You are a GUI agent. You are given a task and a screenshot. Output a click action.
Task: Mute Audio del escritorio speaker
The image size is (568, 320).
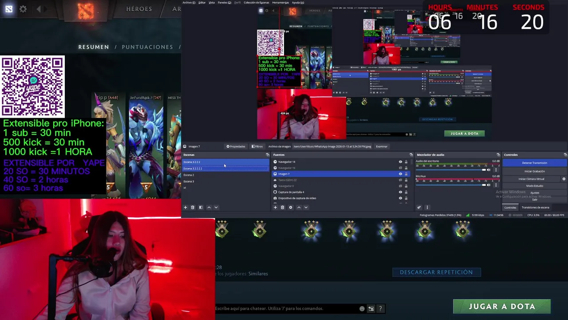pyautogui.click(x=489, y=170)
